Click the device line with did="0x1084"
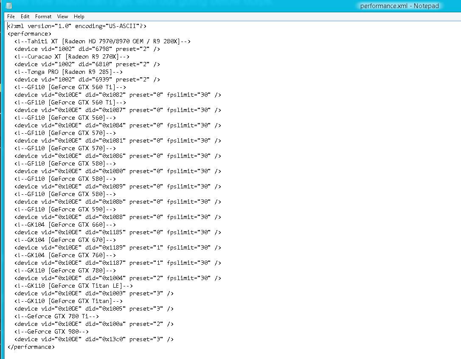 pos(118,125)
